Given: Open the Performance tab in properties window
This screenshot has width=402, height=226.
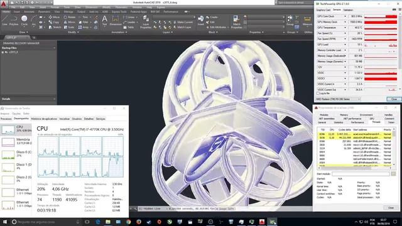Looking at the screenshot, I should (x=357, y=122).
